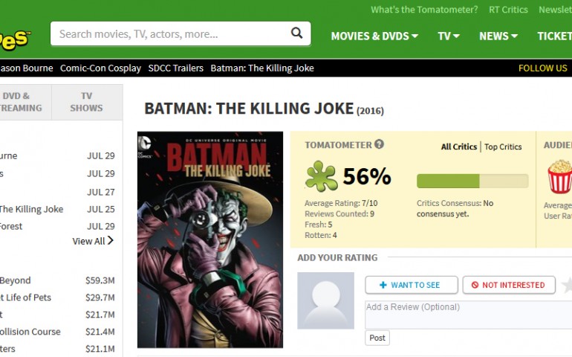Click the green rotten splat icon
This screenshot has height=357, width=572.
pyautogui.click(x=321, y=176)
